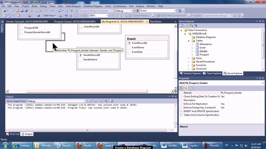Click the Undo icon
The width and height of the screenshot is (266, 149).
pos(46,11)
